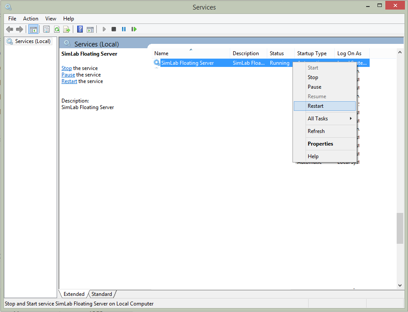Screen dimensions: 408x312
Task: Click the Restart Service toolbar icon
Action: pyautogui.click(x=134, y=29)
